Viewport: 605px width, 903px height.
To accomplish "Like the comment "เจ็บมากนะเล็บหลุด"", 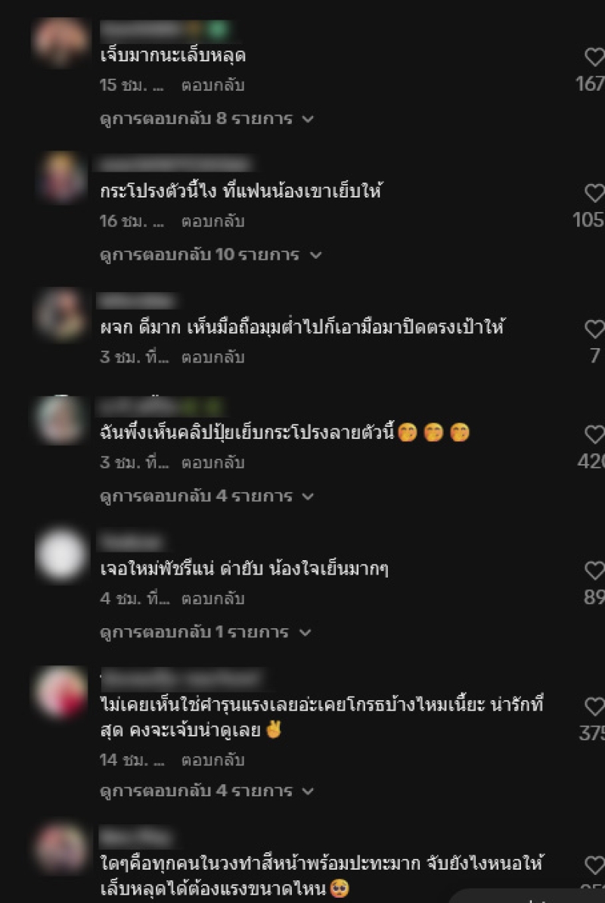I will coord(595,57).
